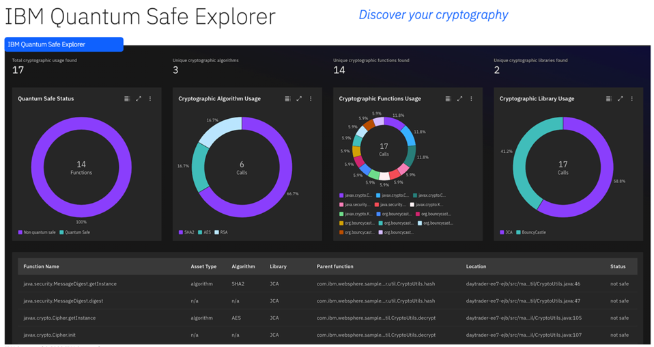Select java.security.MessageDigest.getInstance row
This screenshot has width=654, height=347.
328,283
